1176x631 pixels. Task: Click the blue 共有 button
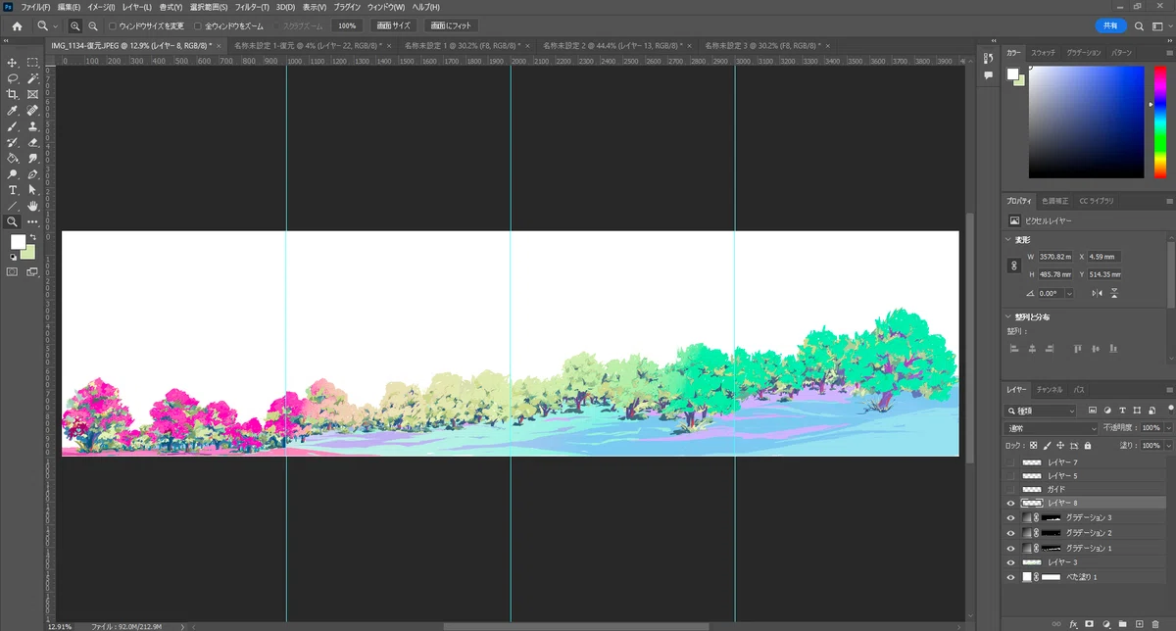(x=1110, y=25)
